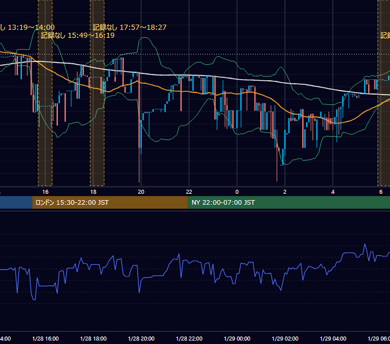390x344 pixels.
Task: Click the 1/28 22:00 date label
Action: [x=189, y=338]
